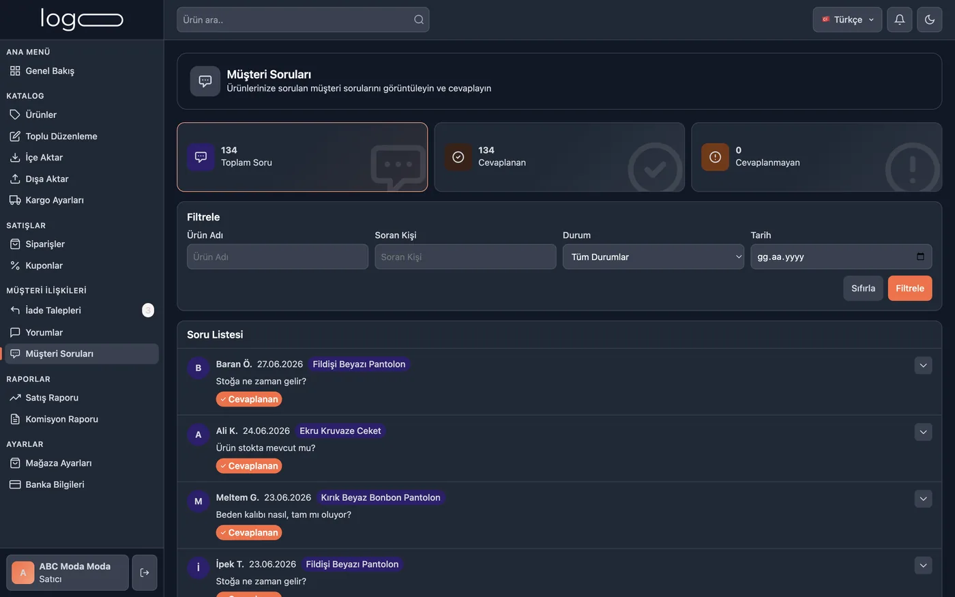Select the Toplam Soru stat card
955x597 pixels.
click(302, 157)
